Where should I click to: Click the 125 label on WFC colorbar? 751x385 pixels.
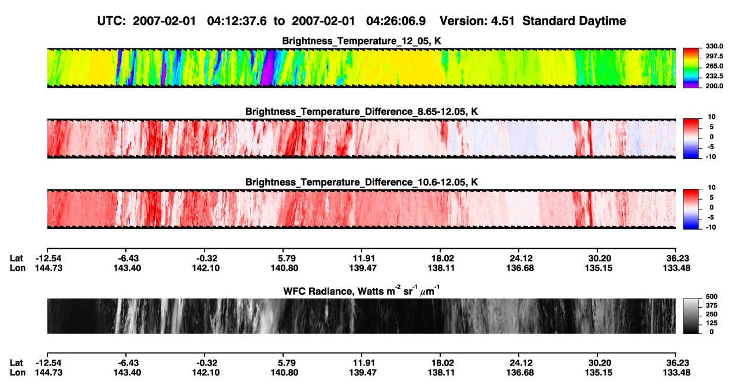(712, 323)
